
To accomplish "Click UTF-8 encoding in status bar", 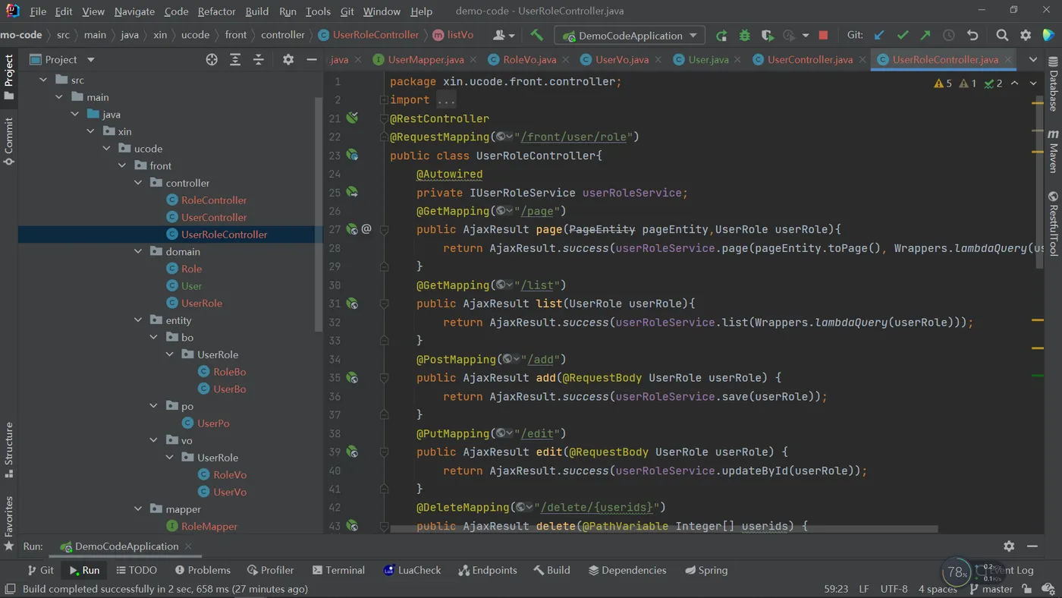I will point(894,589).
